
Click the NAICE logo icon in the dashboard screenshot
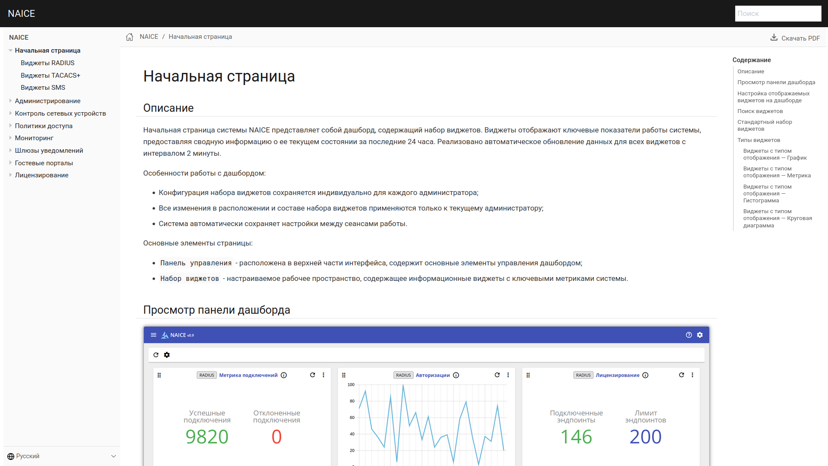[x=165, y=335]
